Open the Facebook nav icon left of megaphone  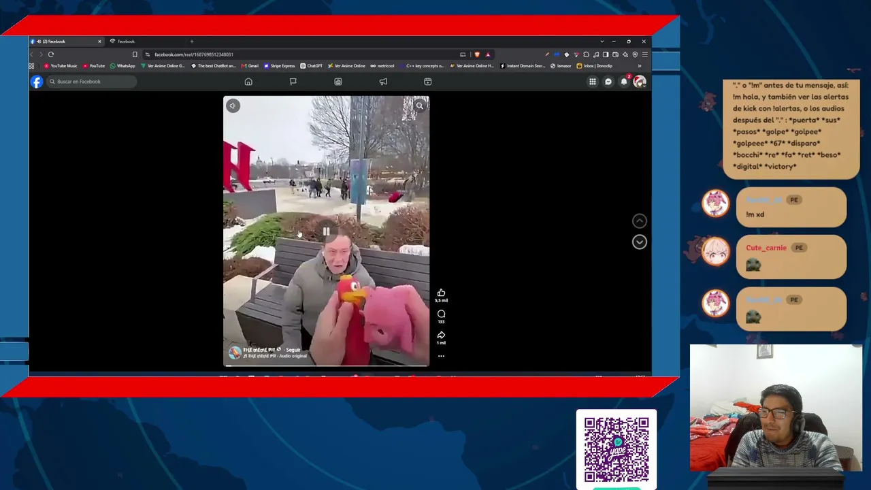click(x=338, y=82)
